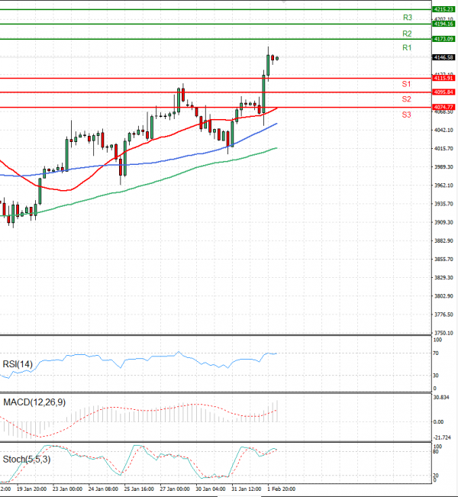Viewport: 458px width, 497px height.
Task: Click the 4042.10 price axis value
Action: 443,130
